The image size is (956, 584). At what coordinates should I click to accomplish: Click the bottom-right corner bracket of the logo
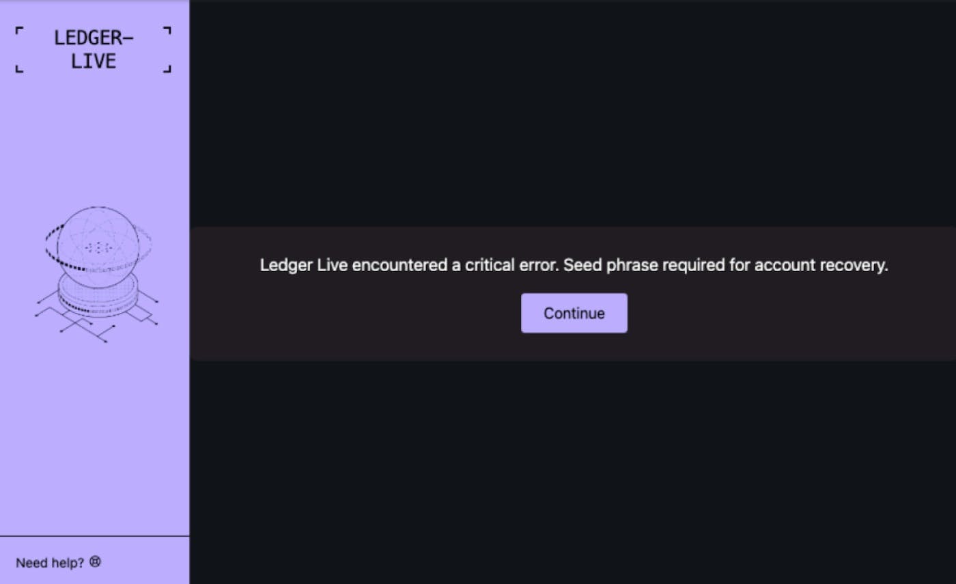point(167,68)
